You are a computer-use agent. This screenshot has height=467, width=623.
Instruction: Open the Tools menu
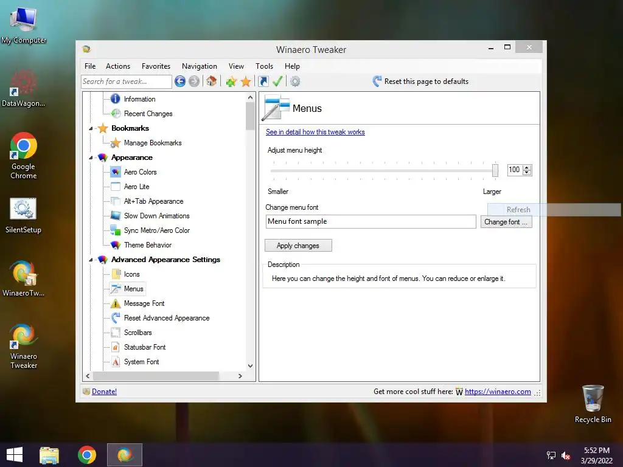264,66
